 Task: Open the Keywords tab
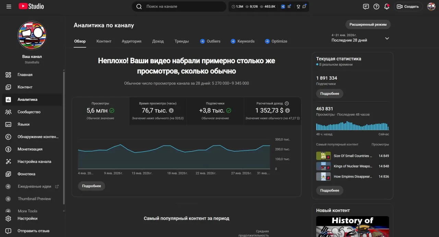[x=242, y=41]
